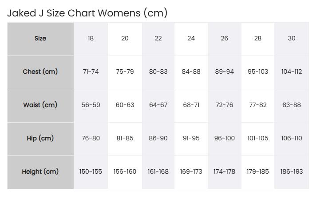Select size 18 column header
The width and height of the screenshot is (336, 207).
tap(91, 38)
